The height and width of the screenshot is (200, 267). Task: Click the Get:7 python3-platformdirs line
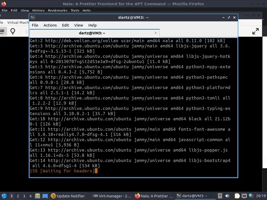pyautogui.click(x=130, y=90)
